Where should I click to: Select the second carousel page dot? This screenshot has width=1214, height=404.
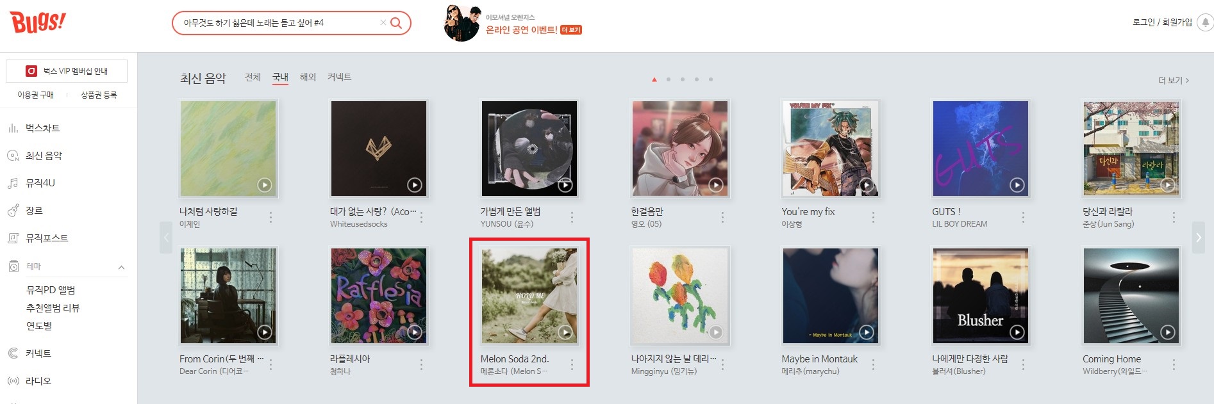click(668, 79)
